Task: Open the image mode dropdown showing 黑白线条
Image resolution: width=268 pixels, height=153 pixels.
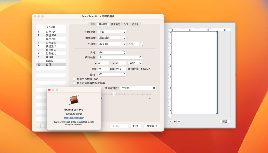Action: click(x=112, y=38)
